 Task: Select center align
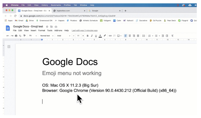130,36
